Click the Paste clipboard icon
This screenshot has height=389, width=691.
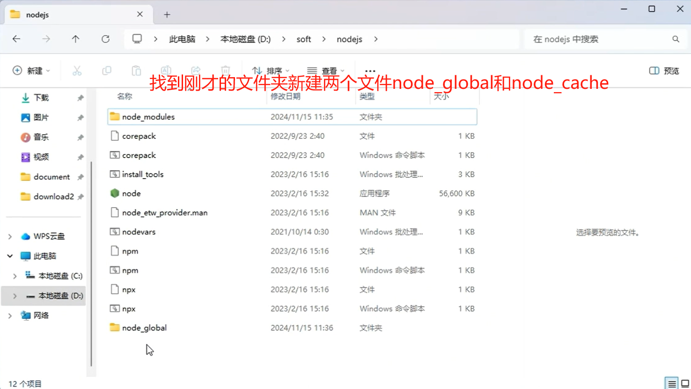click(x=136, y=71)
